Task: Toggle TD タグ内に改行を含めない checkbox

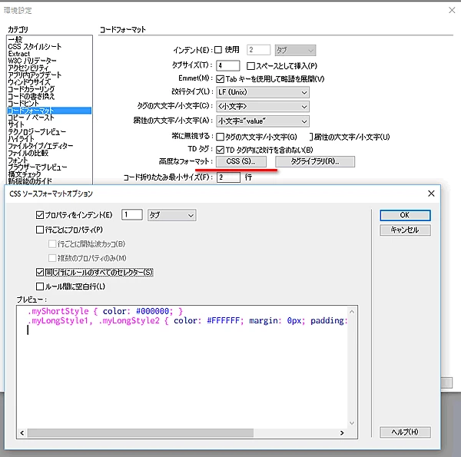Action: click(x=220, y=150)
